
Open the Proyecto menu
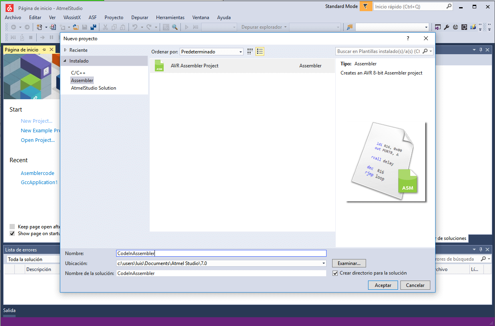tap(114, 18)
